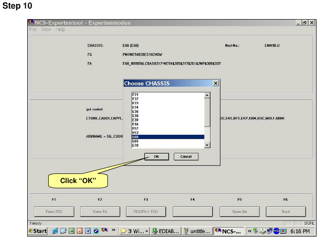Select E53 in the chassis list
The height and width of the screenshot is (237, 317).
[168, 133]
